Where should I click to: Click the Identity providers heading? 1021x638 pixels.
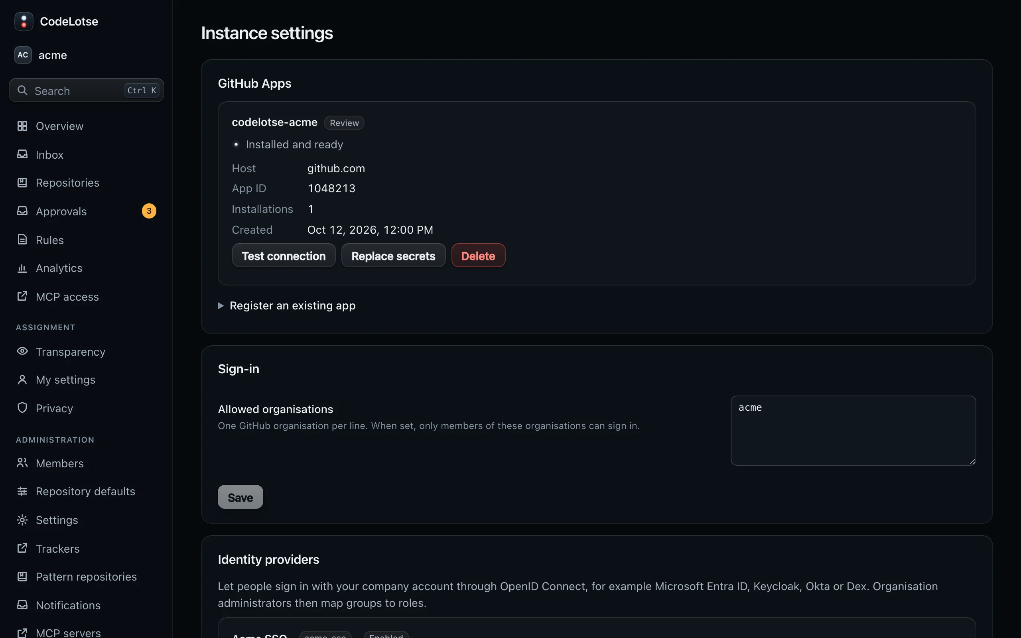click(268, 559)
